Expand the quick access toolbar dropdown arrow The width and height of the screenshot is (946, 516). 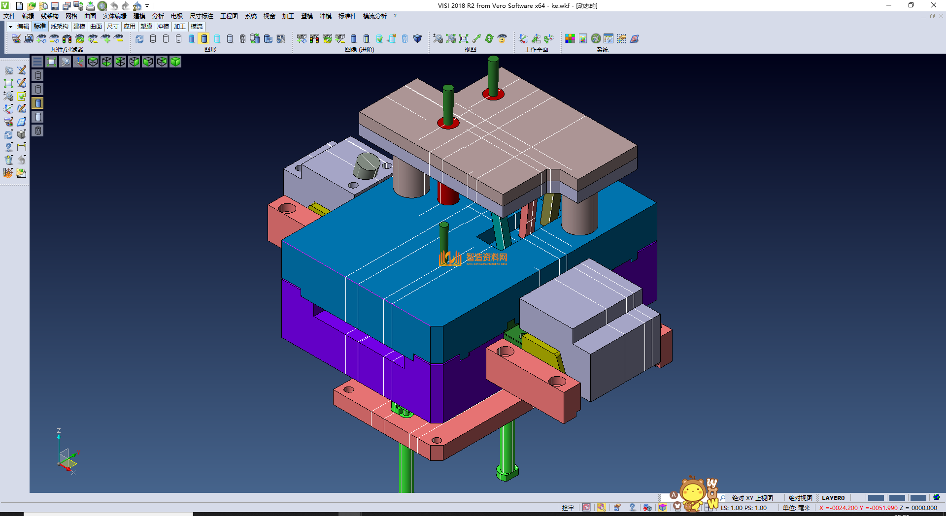[147, 6]
